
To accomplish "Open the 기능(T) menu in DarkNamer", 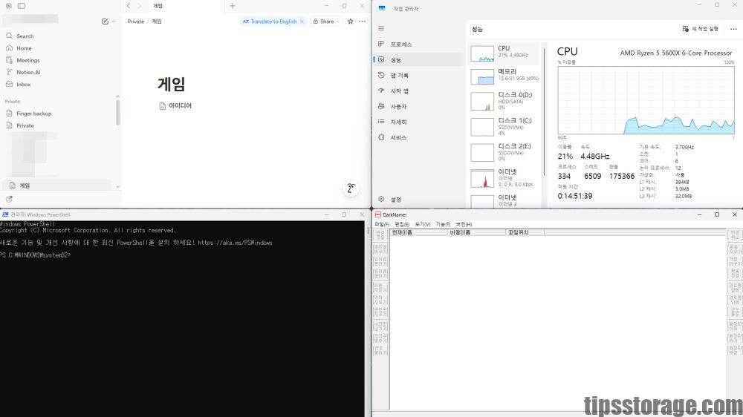I will (443, 224).
